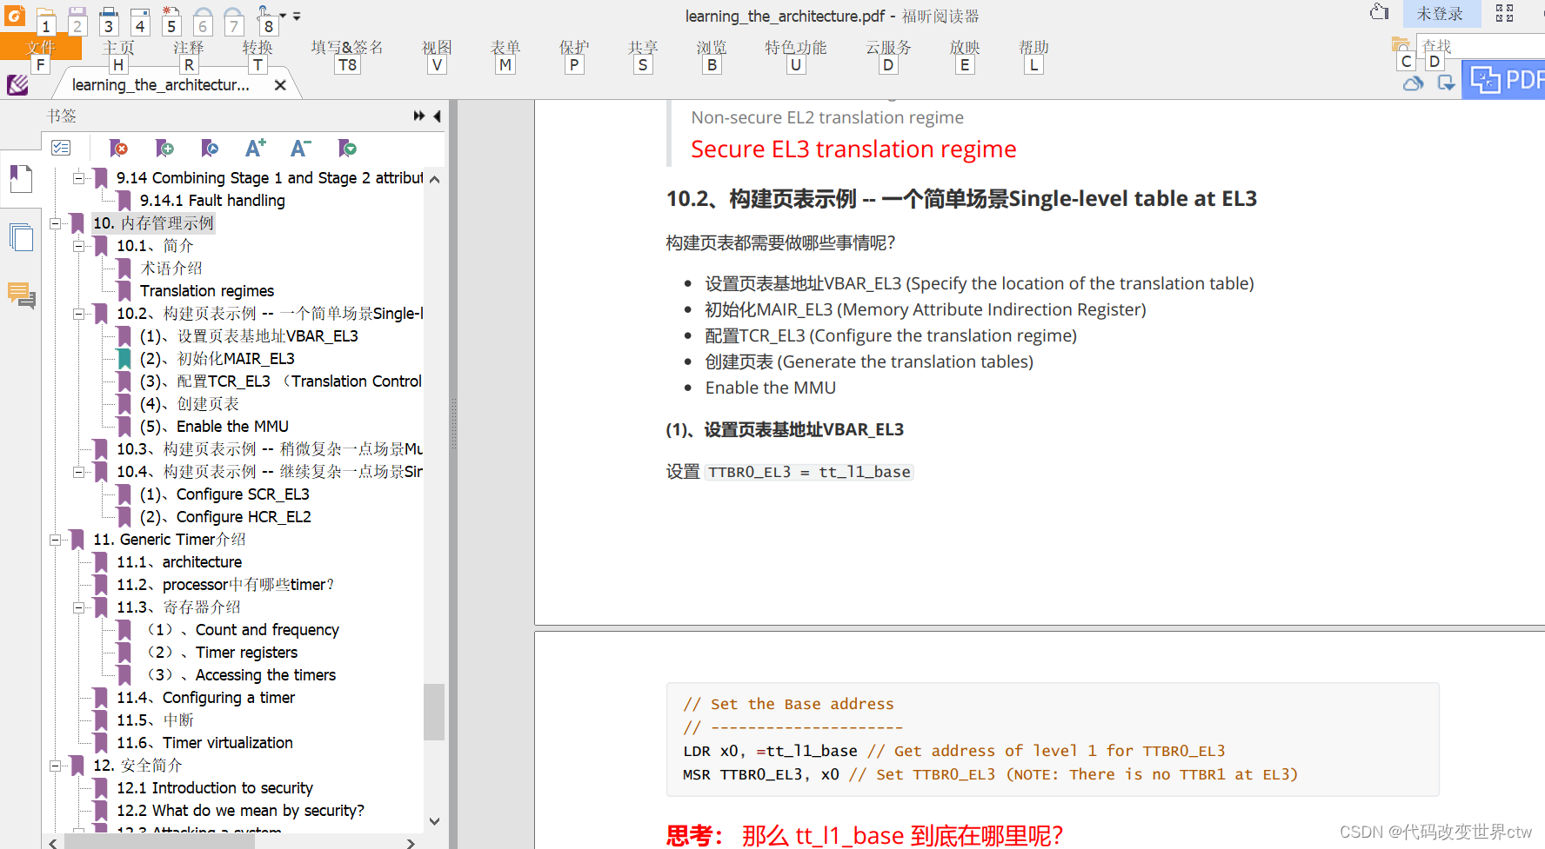Click the add new bookmark icon with plus
Screen dimensions: 1545x849
pyautogui.click(x=164, y=148)
